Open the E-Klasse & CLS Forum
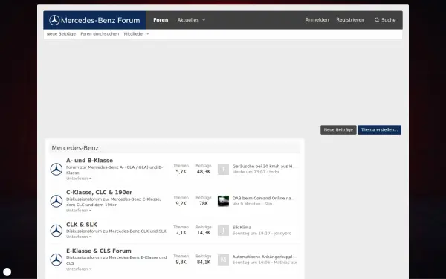This screenshot has height=279, width=446. [99, 251]
